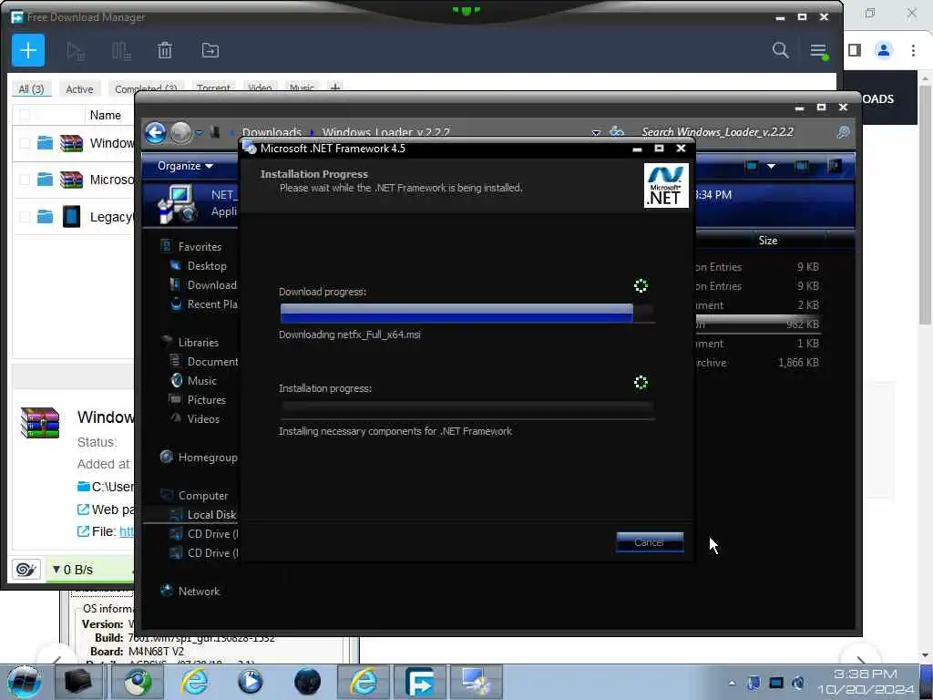Click the installation progress bar
Image resolution: width=933 pixels, height=700 pixels.
pos(467,409)
